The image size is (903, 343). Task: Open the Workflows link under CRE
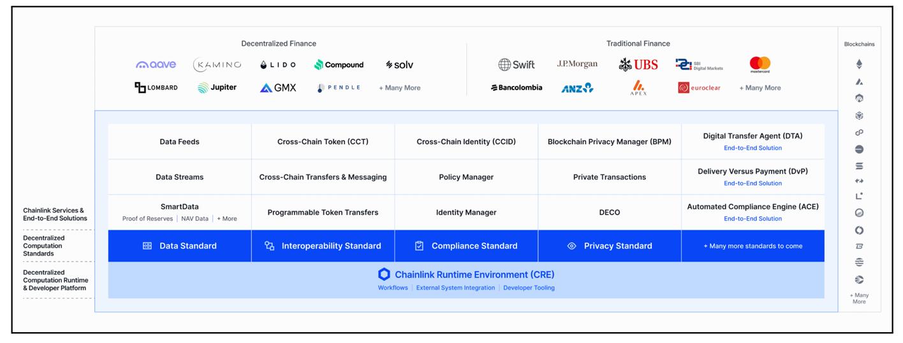pyautogui.click(x=392, y=288)
